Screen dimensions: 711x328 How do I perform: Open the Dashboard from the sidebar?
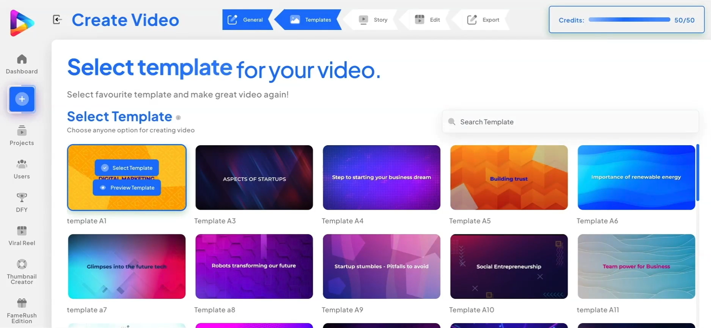point(22,64)
